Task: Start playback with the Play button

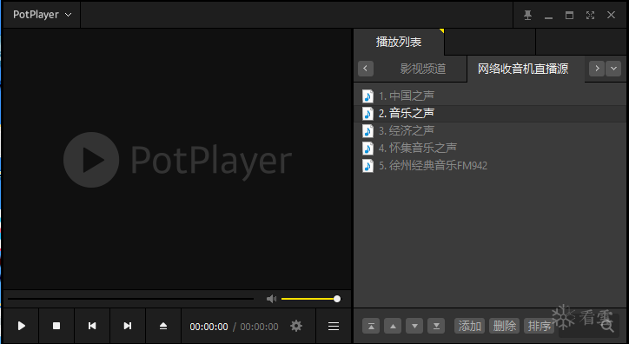Action: coord(21,326)
